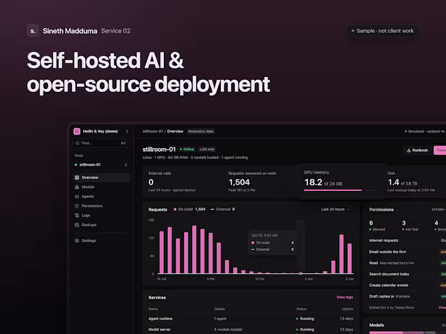Click the Backups icon in sidebar
The height and width of the screenshot is (334, 446).
tap(77, 225)
